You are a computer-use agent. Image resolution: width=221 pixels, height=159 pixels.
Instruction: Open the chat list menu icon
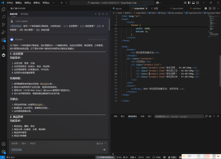click(107, 14)
